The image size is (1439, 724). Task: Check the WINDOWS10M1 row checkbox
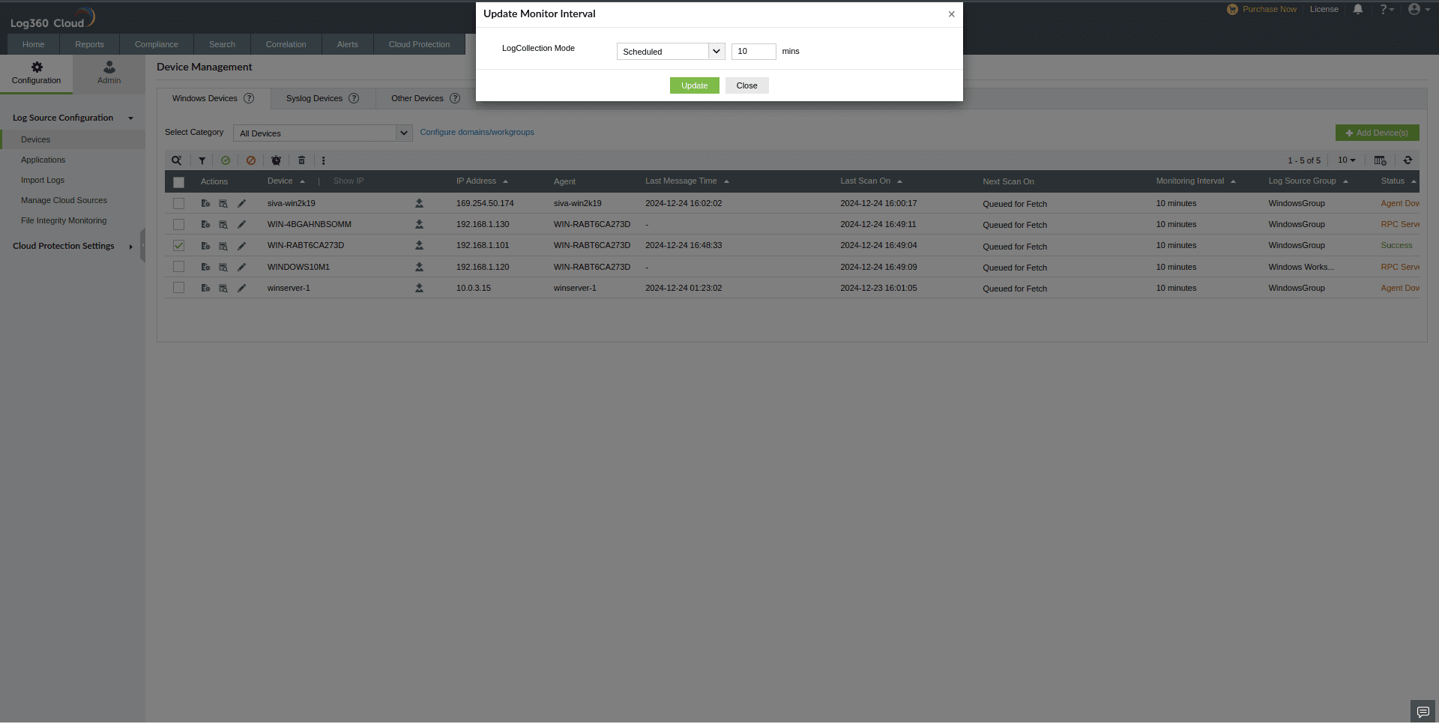click(x=178, y=267)
